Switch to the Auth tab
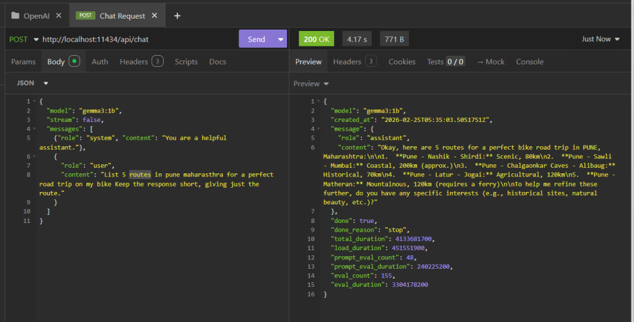Viewport: 634px width, 322px height. [100, 61]
